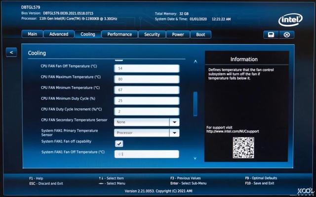Click the Information panel heading
This screenshot has height=197, width=316.
(x=244, y=59)
